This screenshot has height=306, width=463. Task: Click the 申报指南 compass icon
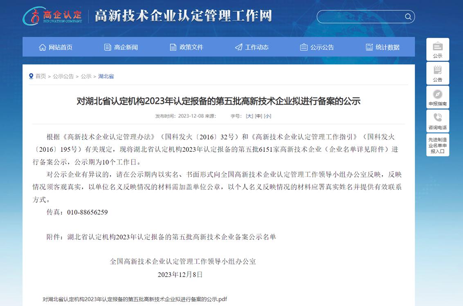point(438,93)
